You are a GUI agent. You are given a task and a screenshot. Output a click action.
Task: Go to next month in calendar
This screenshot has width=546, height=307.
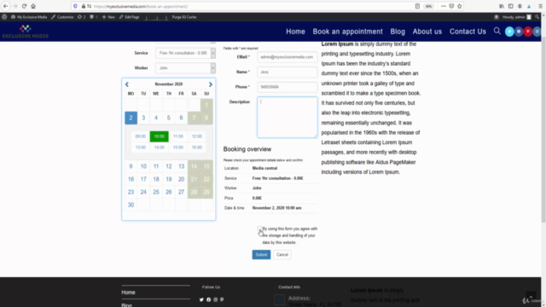pos(211,84)
